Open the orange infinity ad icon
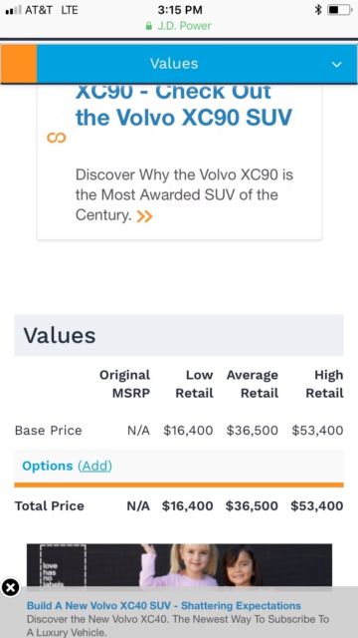This screenshot has height=638, width=358. pos(56,138)
